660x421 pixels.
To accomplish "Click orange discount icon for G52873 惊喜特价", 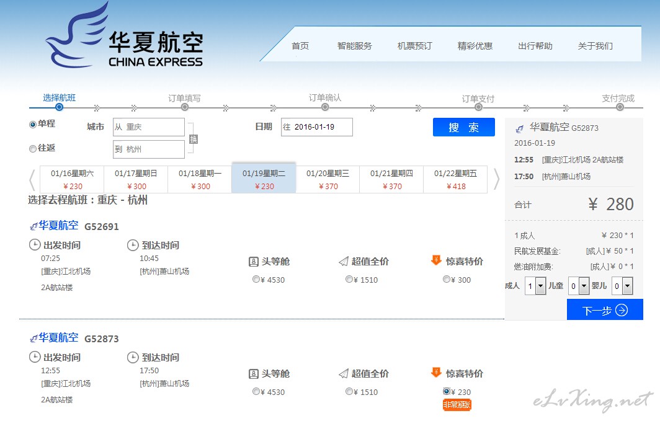I will pos(436,373).
